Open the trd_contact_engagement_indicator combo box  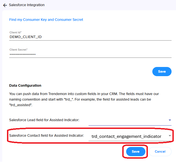tap(126, 136)
